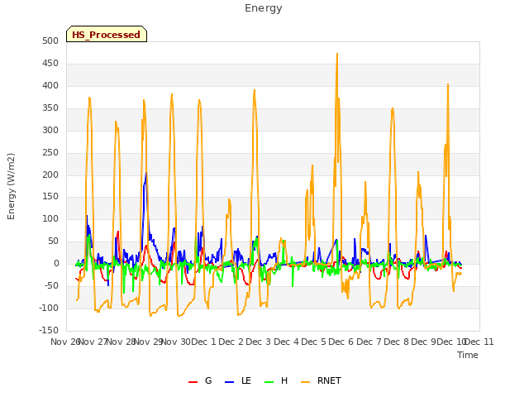Click the Dec 5 x-axis date label
This screenshot has width=529, height=397.
coord(314,342)
